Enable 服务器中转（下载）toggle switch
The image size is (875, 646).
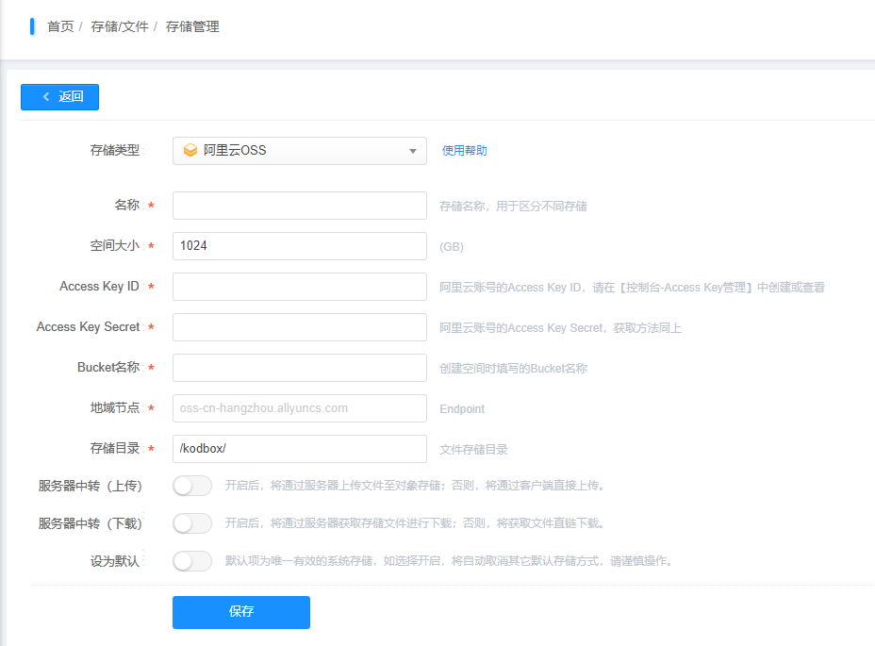[x=192, y=523]
